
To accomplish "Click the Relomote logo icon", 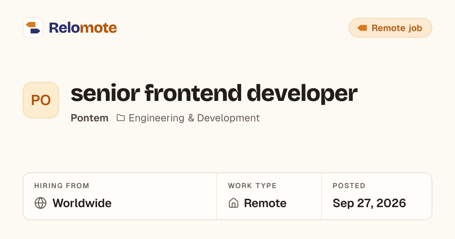I will point(33,28).
